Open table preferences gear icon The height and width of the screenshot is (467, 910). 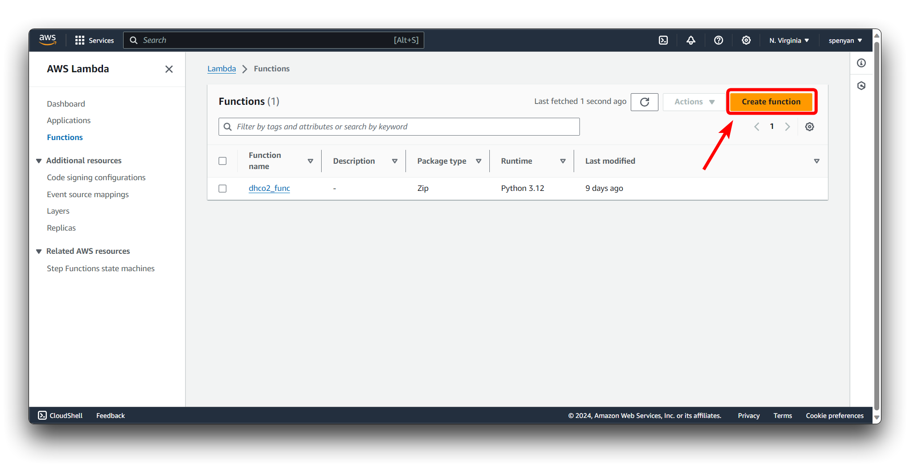(x=809, y=127)
